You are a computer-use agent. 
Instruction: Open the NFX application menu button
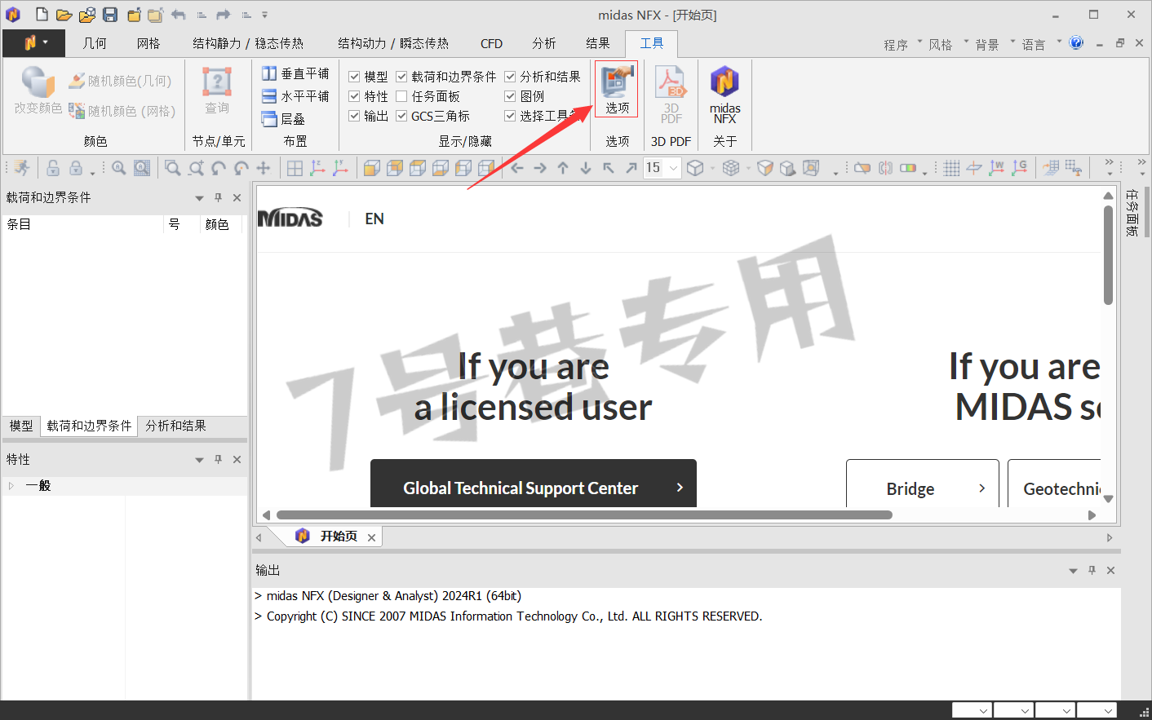pyautogui.click(x=35, y=42)
